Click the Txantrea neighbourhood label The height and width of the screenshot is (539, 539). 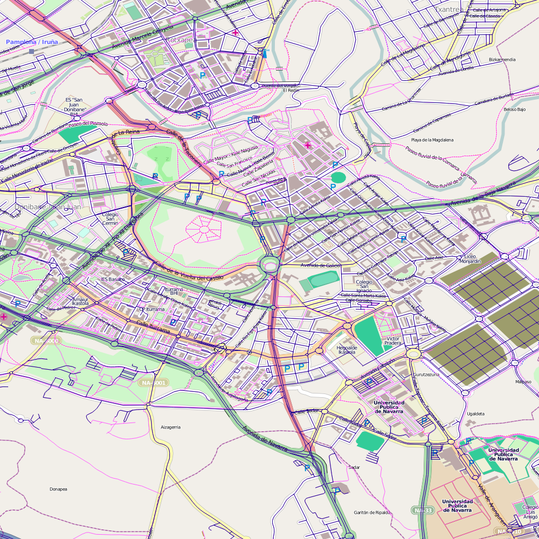(448, 10)
